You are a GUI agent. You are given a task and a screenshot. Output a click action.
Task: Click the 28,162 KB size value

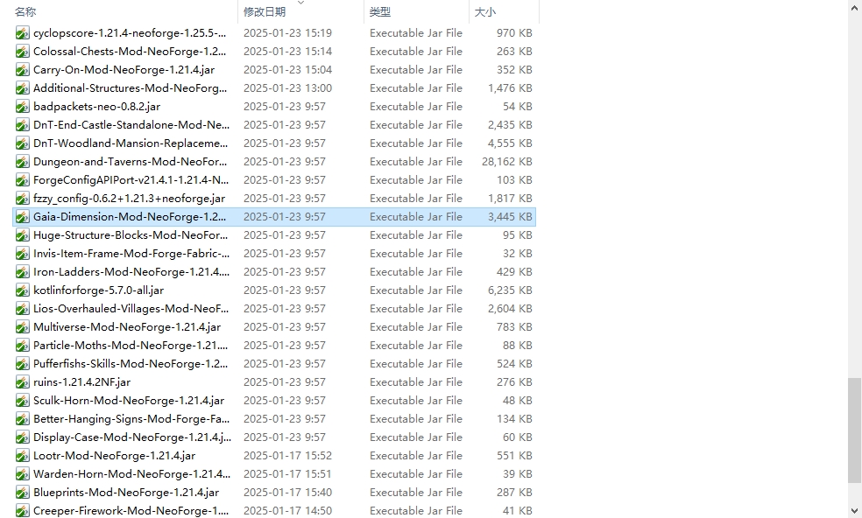pyautogui.click(x=507, y=162)
